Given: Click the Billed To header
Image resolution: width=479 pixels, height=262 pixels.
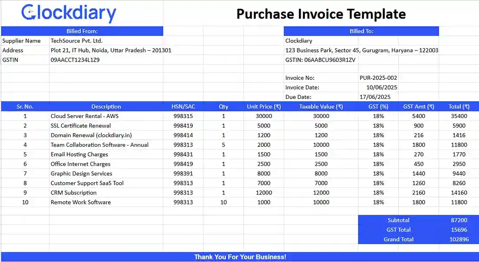Looking at the screenshot, I should (x=361, y=31).
